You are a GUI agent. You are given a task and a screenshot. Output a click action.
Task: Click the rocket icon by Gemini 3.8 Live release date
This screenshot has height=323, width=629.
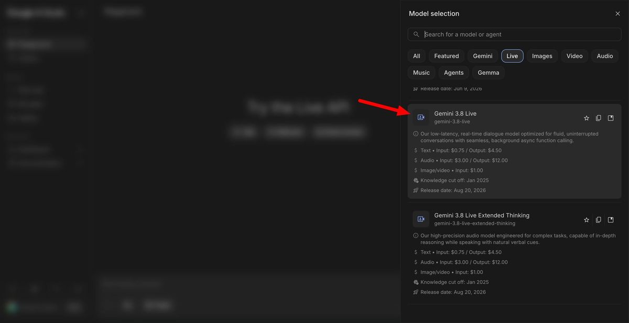click(416, 190)
